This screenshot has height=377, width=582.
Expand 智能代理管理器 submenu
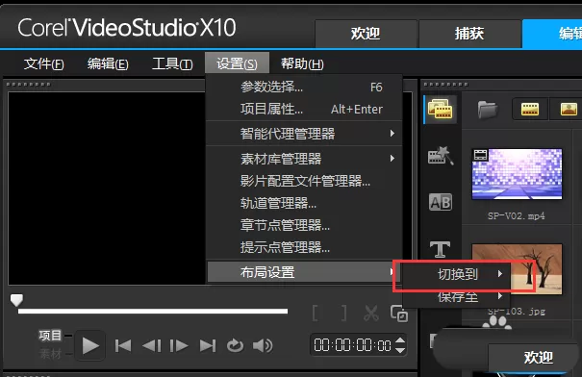tap(304, 134)
